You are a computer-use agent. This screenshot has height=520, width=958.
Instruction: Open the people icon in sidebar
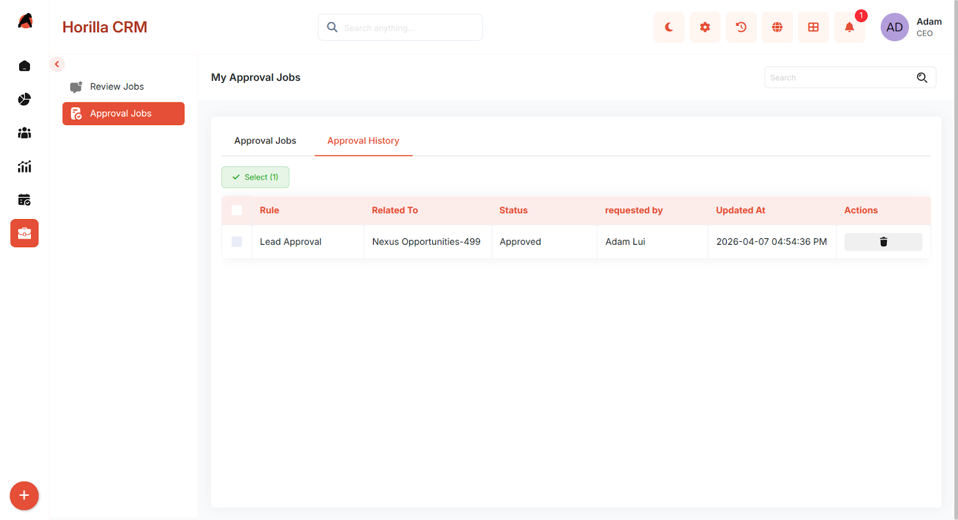pos(25,133)
